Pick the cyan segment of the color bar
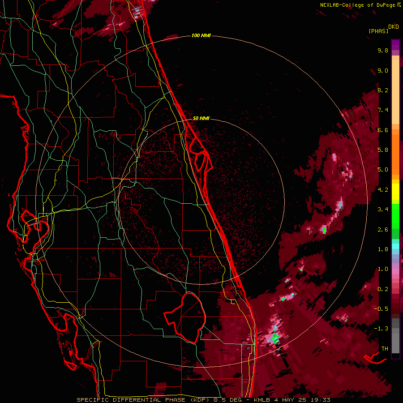The image size is (403, 403). [x=395, y=246]
